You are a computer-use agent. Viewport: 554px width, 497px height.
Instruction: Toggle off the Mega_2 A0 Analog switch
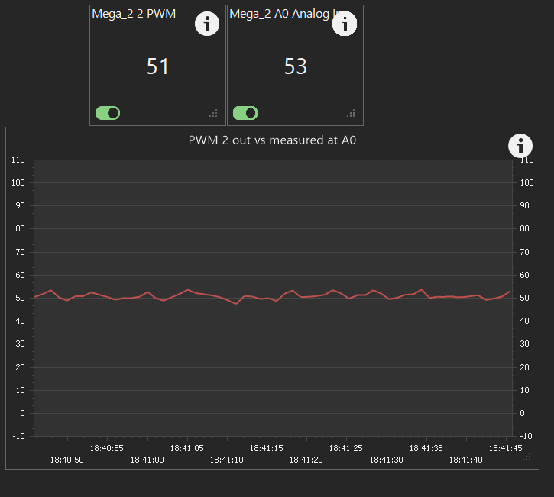(245, 113)
